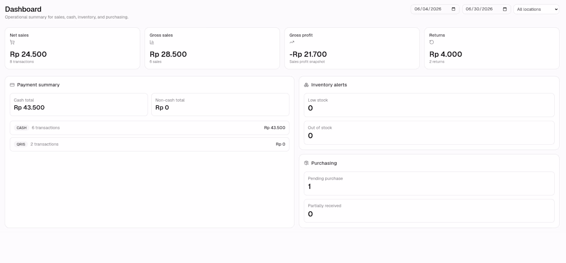Click the Pending purchase label
This screenshot has height=263, width=566.
pyautogui.click(x=325, y=178)
